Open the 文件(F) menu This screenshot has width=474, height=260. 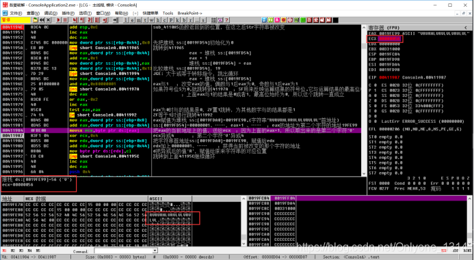point(16,13)
